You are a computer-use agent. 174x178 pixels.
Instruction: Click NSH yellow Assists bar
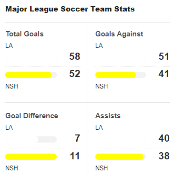(120, 156)
